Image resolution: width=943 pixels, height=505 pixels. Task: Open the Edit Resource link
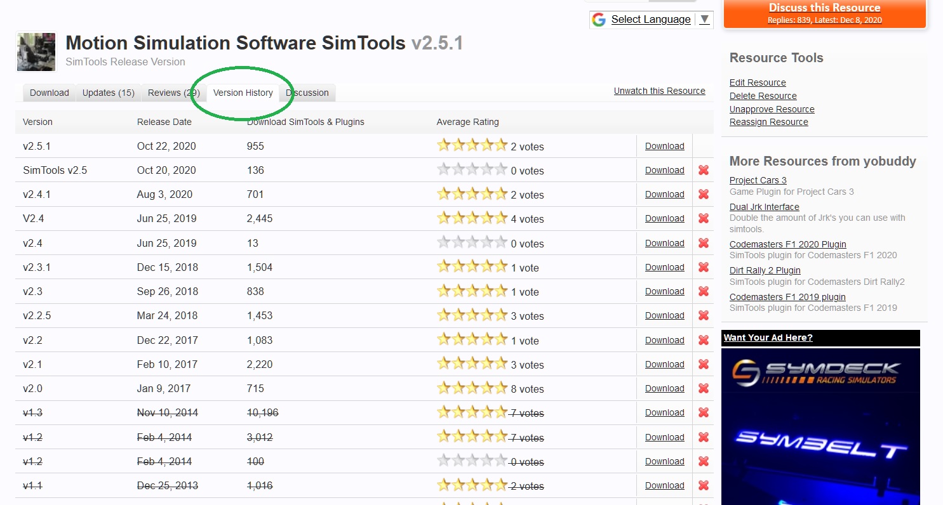(x=758, y=82)
